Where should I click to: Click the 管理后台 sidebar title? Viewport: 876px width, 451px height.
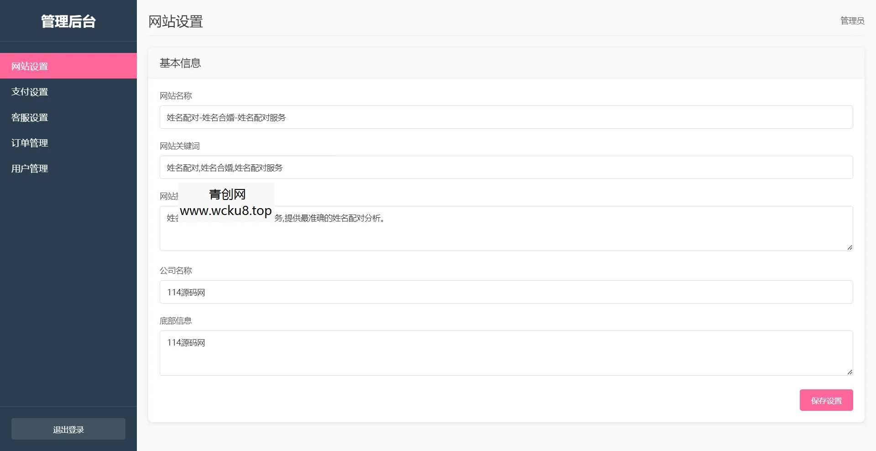pyautogui.click(x=68, y=21)
